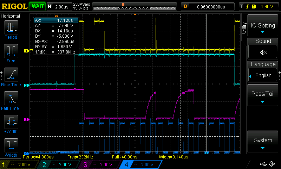Click the trigger level 1.60 V readout
281x169 pixels.
point(267,7)
